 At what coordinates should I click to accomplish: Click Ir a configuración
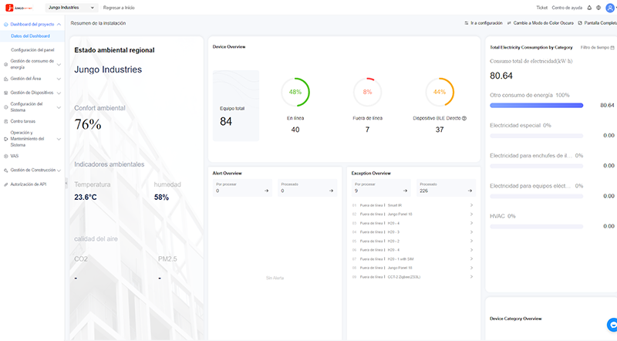coord(484,23)
